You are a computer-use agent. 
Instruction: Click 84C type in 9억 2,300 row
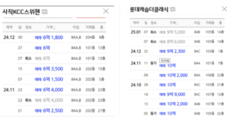(197, 51)
